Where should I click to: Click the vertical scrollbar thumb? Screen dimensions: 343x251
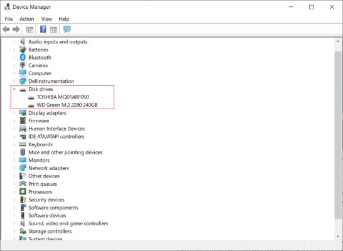(338, 135)
